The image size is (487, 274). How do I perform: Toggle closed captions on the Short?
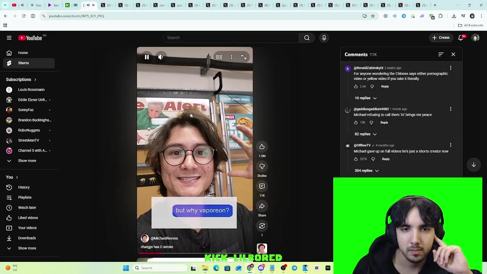220,57
